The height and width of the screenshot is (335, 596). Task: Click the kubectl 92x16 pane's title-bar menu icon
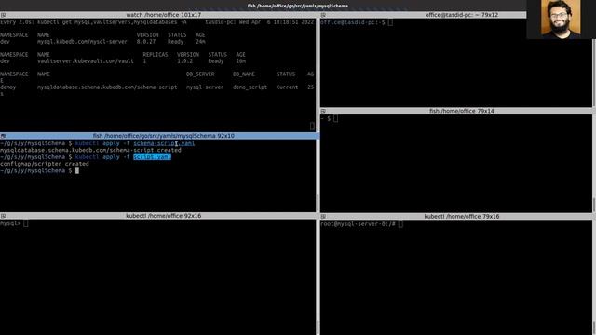3,216
